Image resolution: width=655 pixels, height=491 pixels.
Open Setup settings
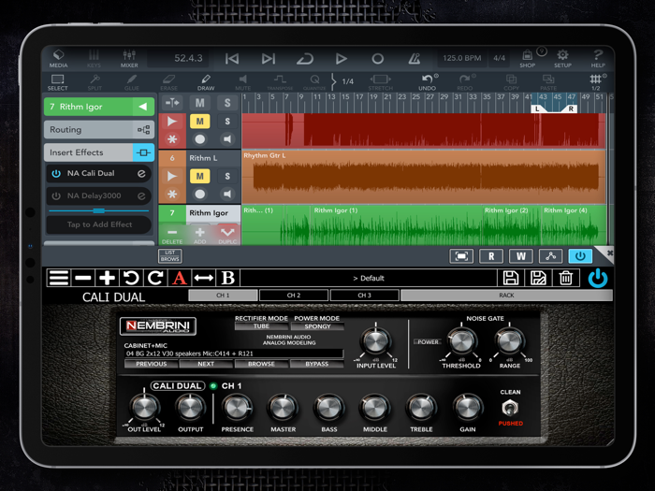(562, 58)
